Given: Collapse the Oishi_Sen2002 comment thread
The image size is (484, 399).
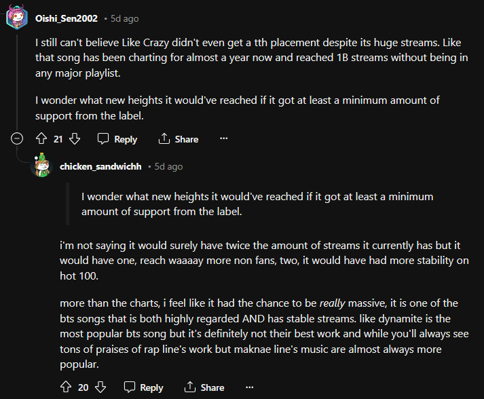Looking at the screenshot, I should [x=18, y=139].
